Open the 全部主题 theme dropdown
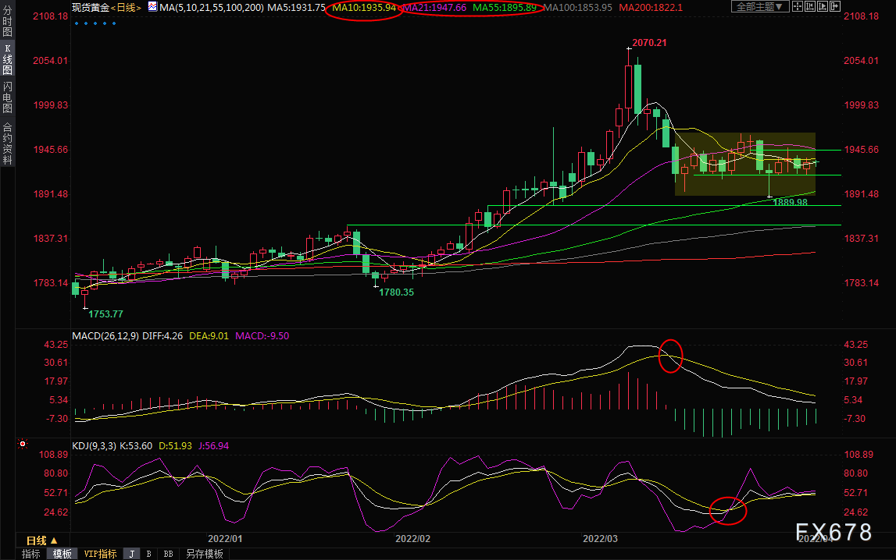This screenshot has width=896, height=560. [760, 7]
